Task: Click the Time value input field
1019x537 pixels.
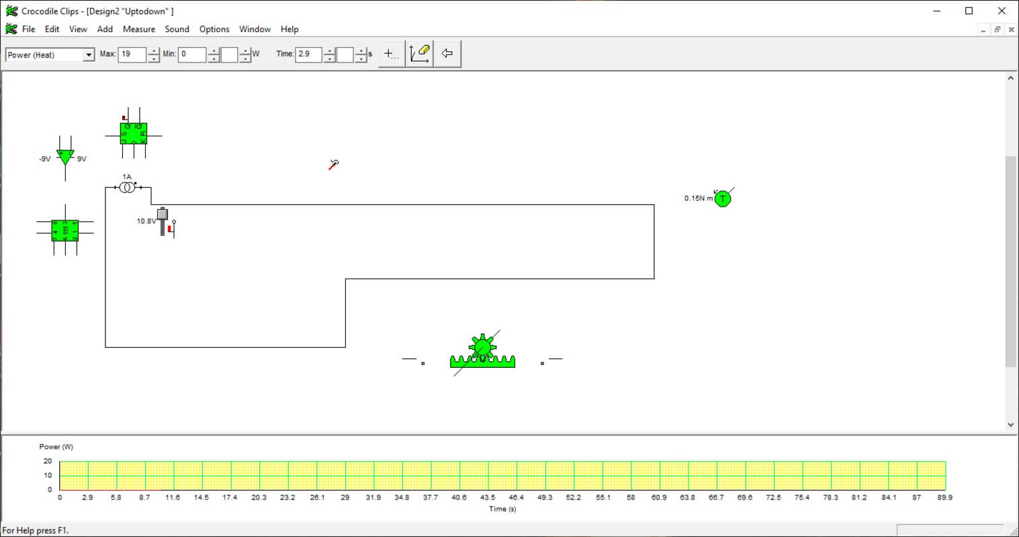Action: click(x=308, y=54)
